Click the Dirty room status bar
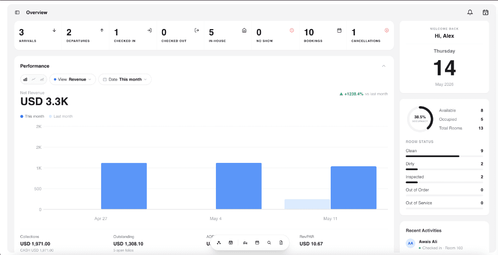Image resolution: width=498 pixels, height=255 pixels. [445, 170]
